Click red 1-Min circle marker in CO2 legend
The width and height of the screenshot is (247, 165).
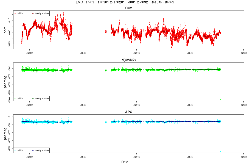[15, 13]
